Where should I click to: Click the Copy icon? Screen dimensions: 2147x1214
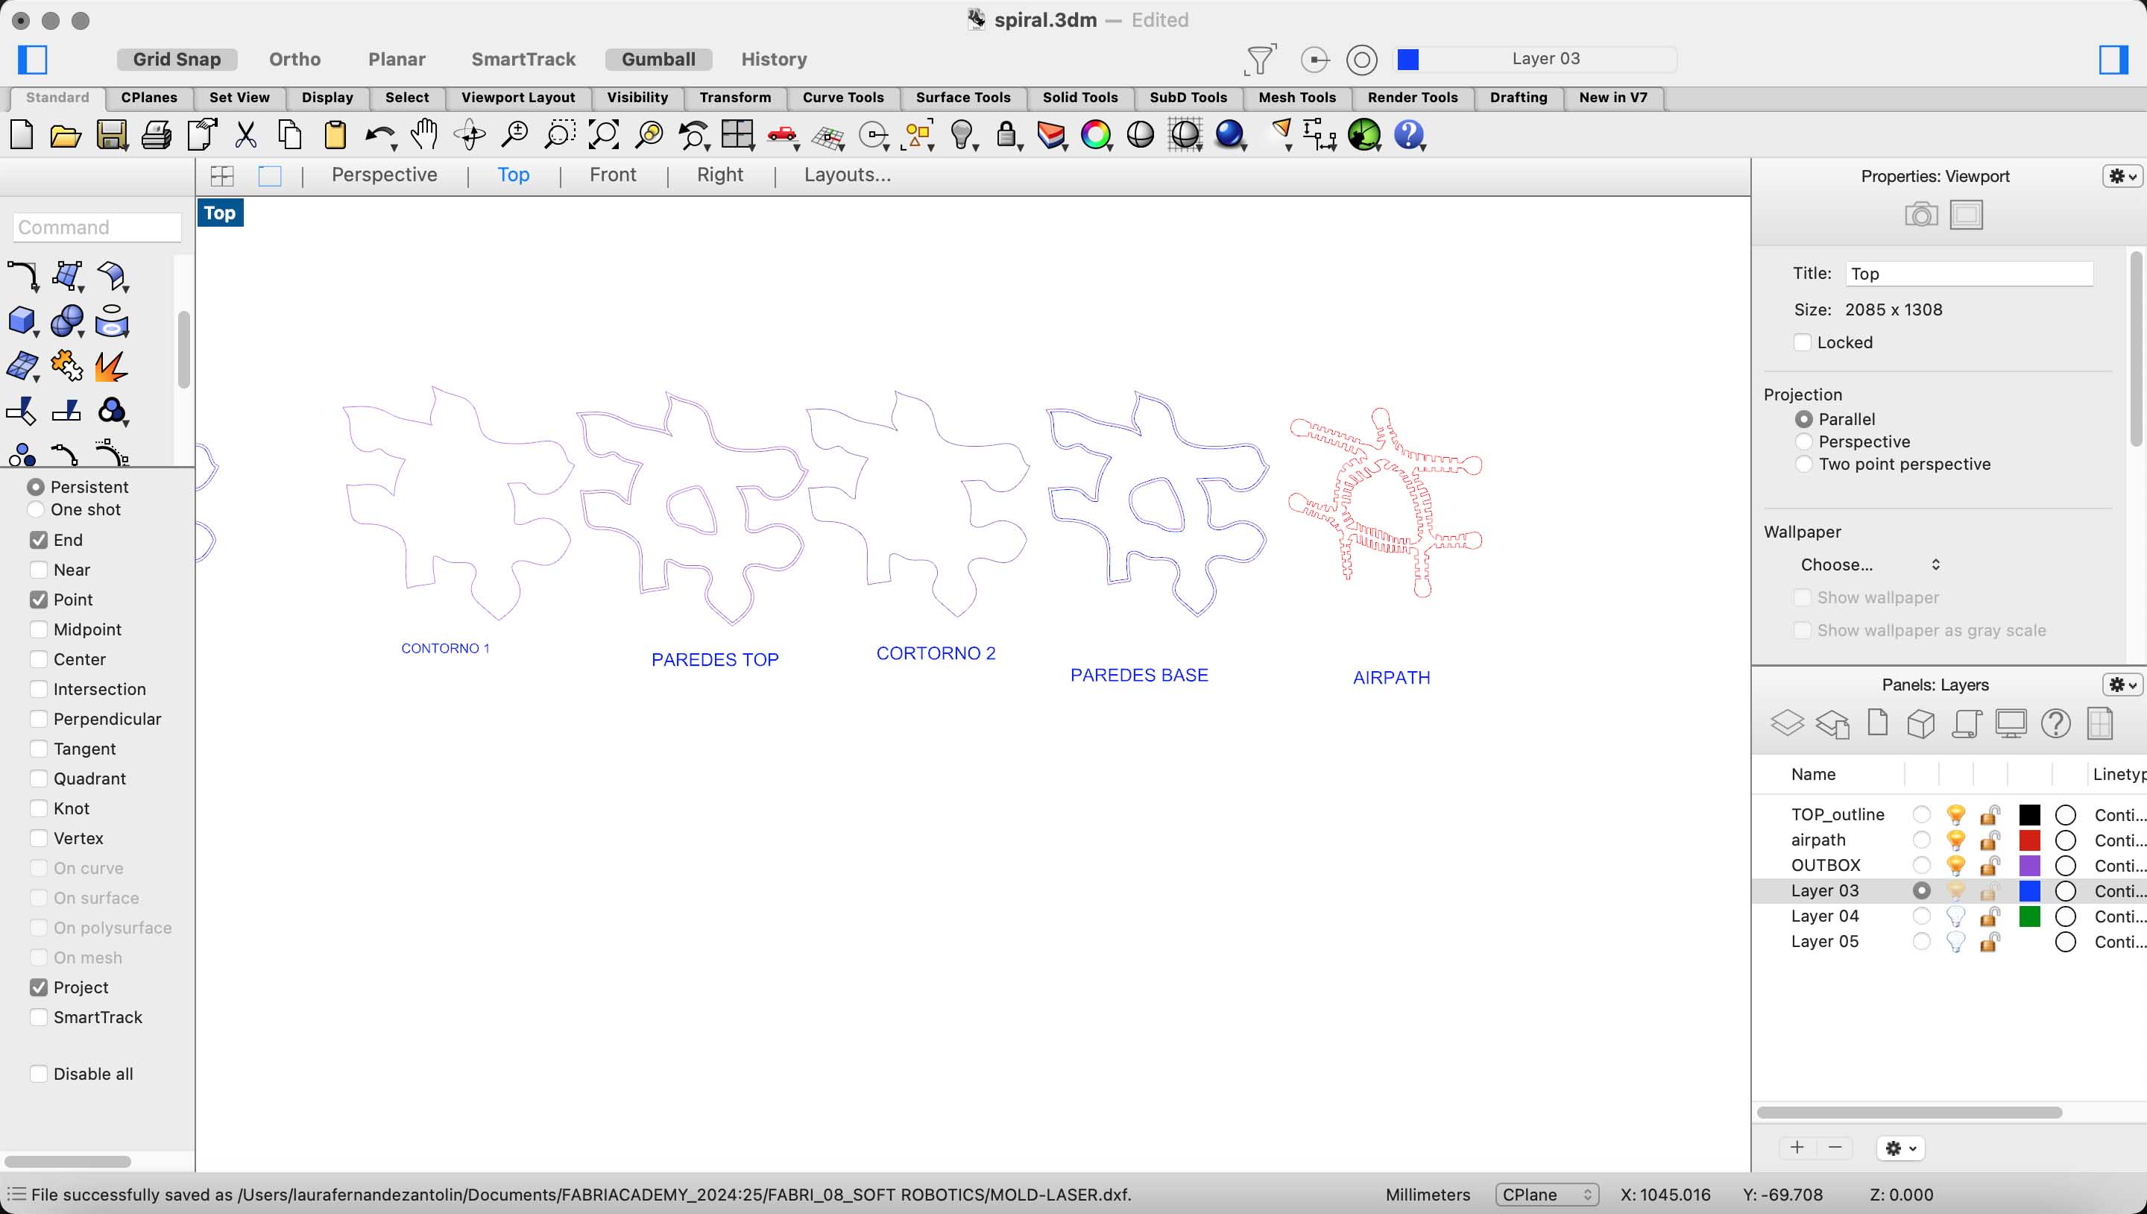pos(290,135)
